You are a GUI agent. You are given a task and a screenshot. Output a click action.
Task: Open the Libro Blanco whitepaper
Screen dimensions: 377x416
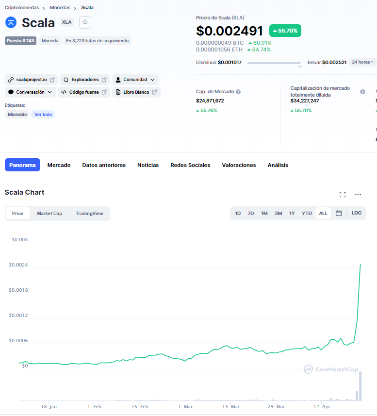[136, 92]
